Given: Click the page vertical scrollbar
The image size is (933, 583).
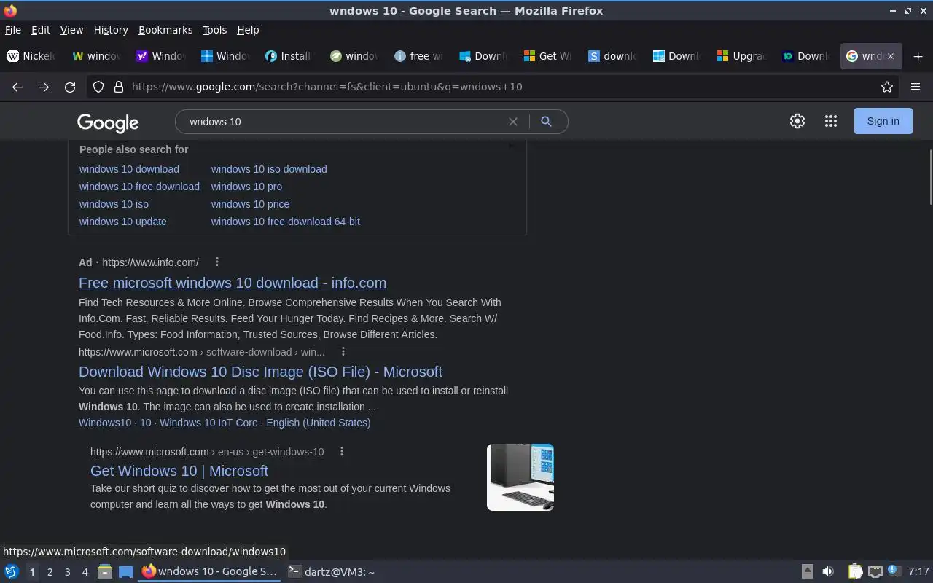Looking at the screenshot, I should point(930,176).
